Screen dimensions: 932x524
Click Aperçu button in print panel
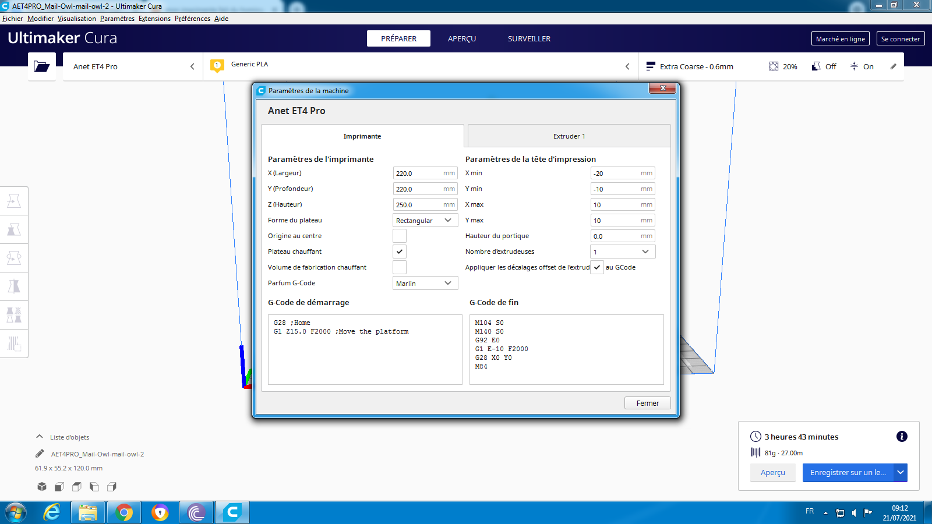click(x=773, y=473)
